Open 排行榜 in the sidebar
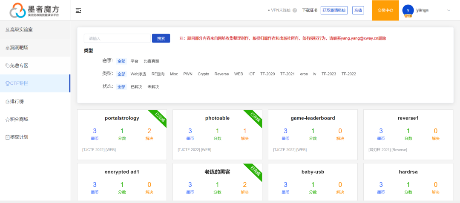The image size is (460, 203). point(35,101)
